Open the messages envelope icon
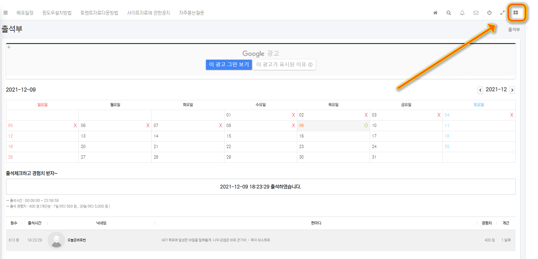Viewport: 538px width, 259px height. [x=476, y=13]
